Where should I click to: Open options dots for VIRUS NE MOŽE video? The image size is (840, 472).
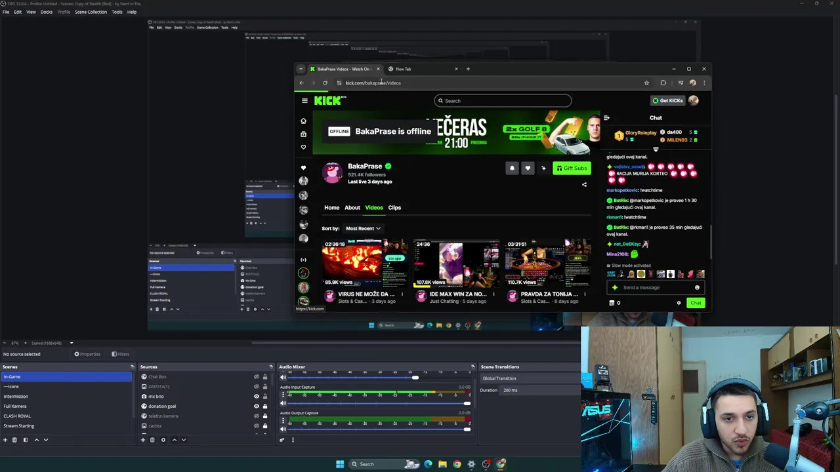pyautogui.click(x=402, y=294)
